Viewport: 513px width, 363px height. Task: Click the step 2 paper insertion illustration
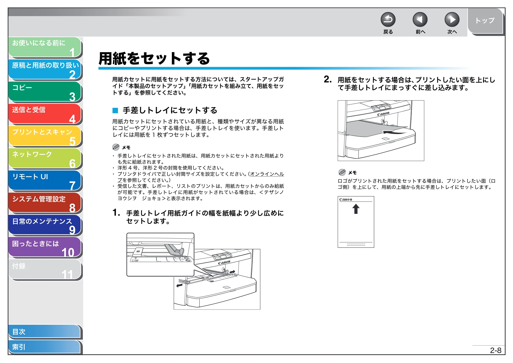381,131
